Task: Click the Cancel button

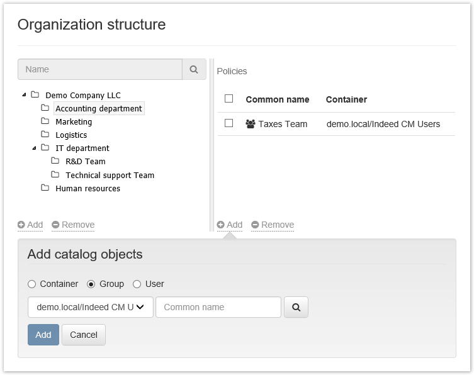Action: click(x=84, y=335)
